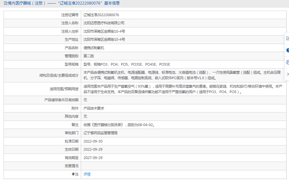
Task: Select the registration number 辽械注准20222080076 cell
Action: tap(101, 15)
